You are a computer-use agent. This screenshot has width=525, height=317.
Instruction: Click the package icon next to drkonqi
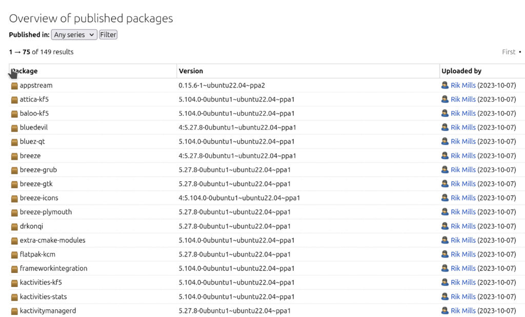pos(14,226)
